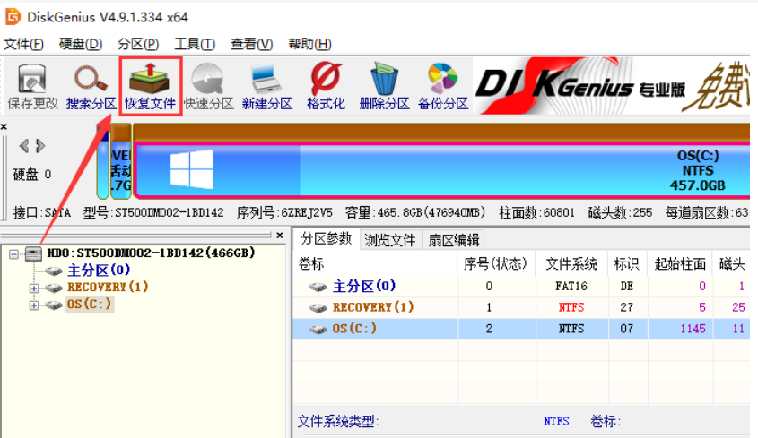Expand the RECOVERY(1) tree node

click(34, 288)
